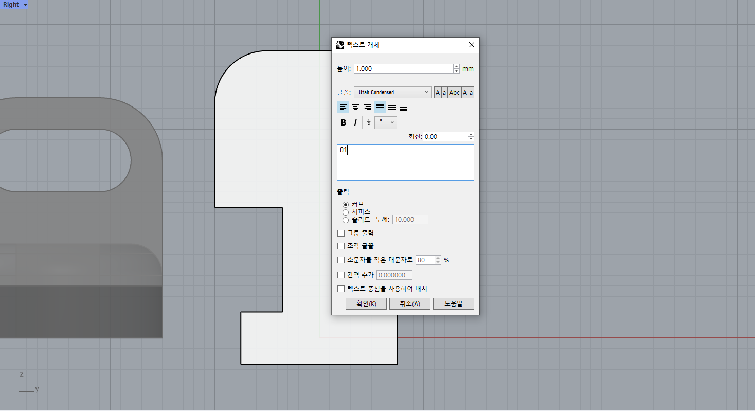Select the 솔리드 output radio button
Image resolution: width=755 pixels, height=411 pixels.
pos(345,220)
